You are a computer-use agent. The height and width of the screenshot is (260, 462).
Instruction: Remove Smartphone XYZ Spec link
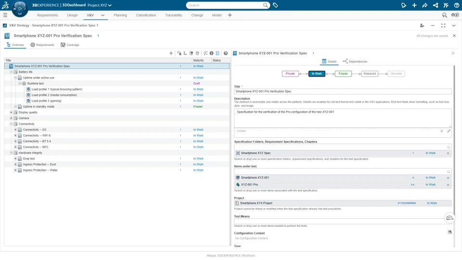(448, 153)
